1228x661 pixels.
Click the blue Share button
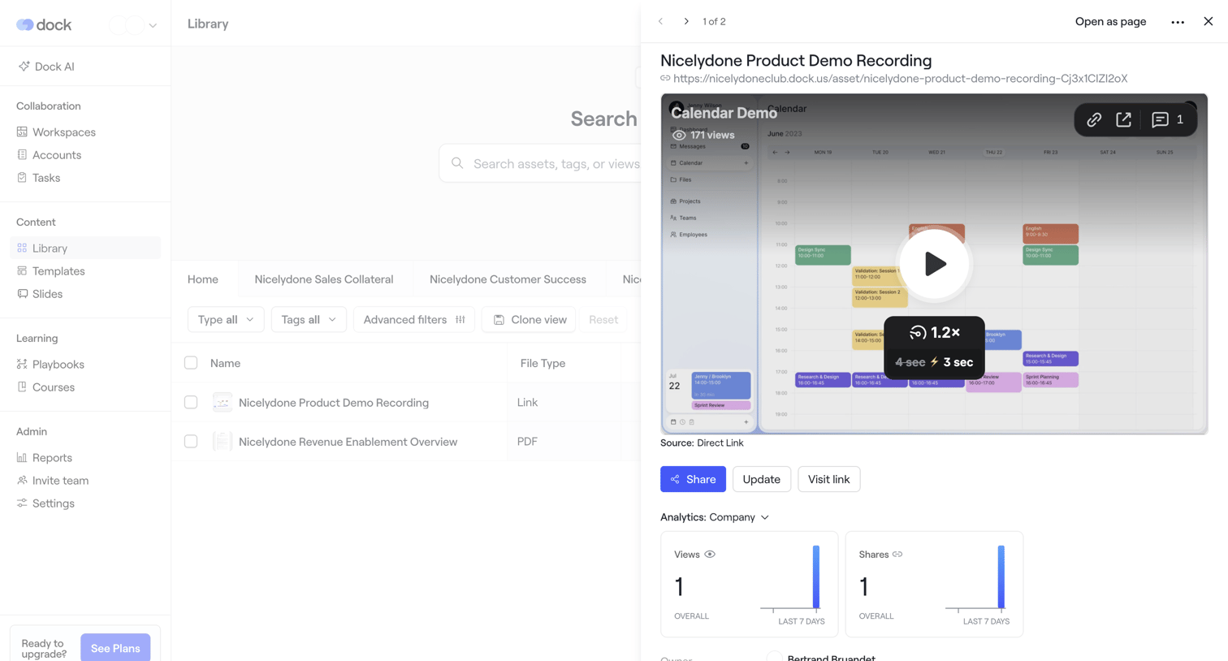(693, 479)
